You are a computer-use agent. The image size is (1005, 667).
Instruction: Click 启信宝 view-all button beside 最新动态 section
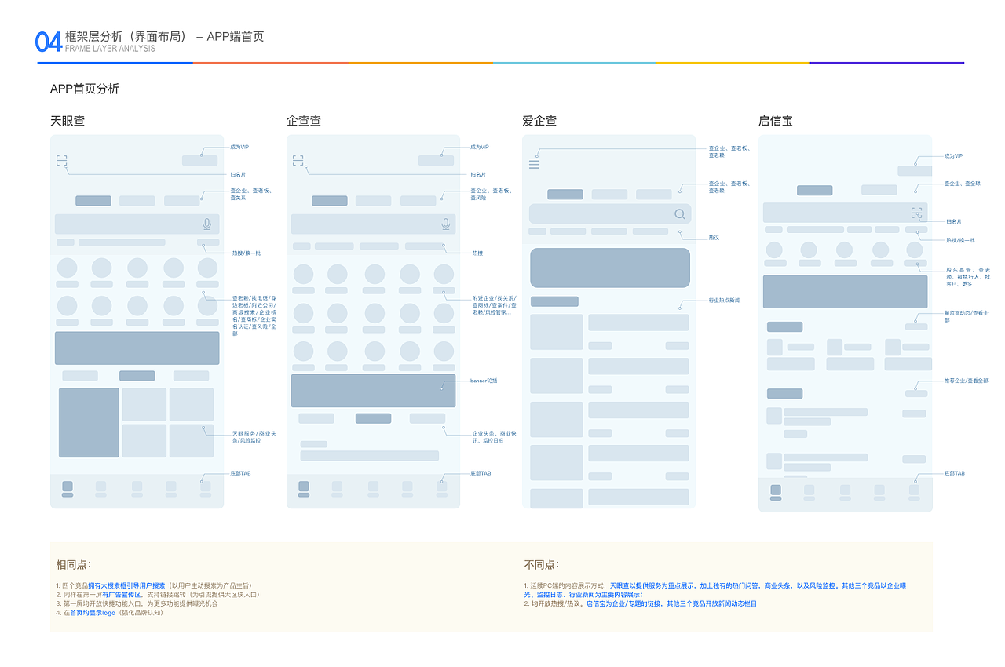916,327
